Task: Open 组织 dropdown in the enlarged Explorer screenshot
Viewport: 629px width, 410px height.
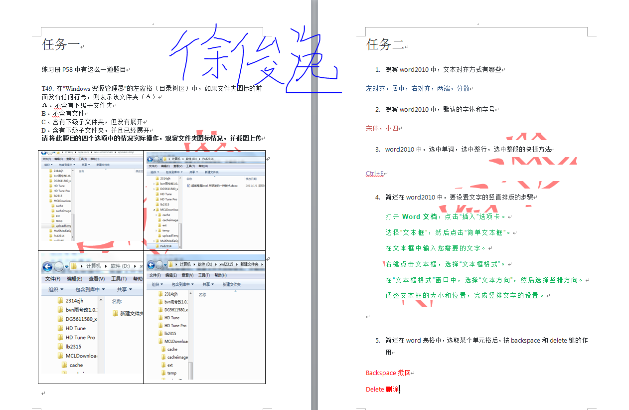Action: (56, 289)
